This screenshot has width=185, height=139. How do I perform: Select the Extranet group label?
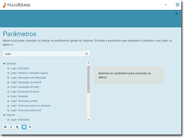pyautogui.click(x=11, y=64)
